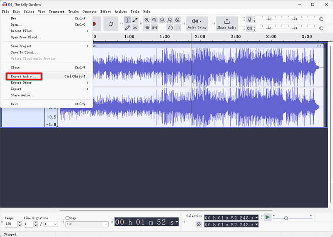
Task: Open the track's three-dot menu
Action: click(x=319, y=46)
